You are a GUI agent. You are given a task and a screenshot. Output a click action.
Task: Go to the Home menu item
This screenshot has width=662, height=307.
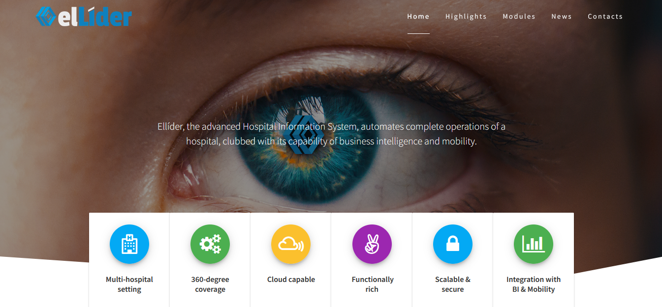418,16
